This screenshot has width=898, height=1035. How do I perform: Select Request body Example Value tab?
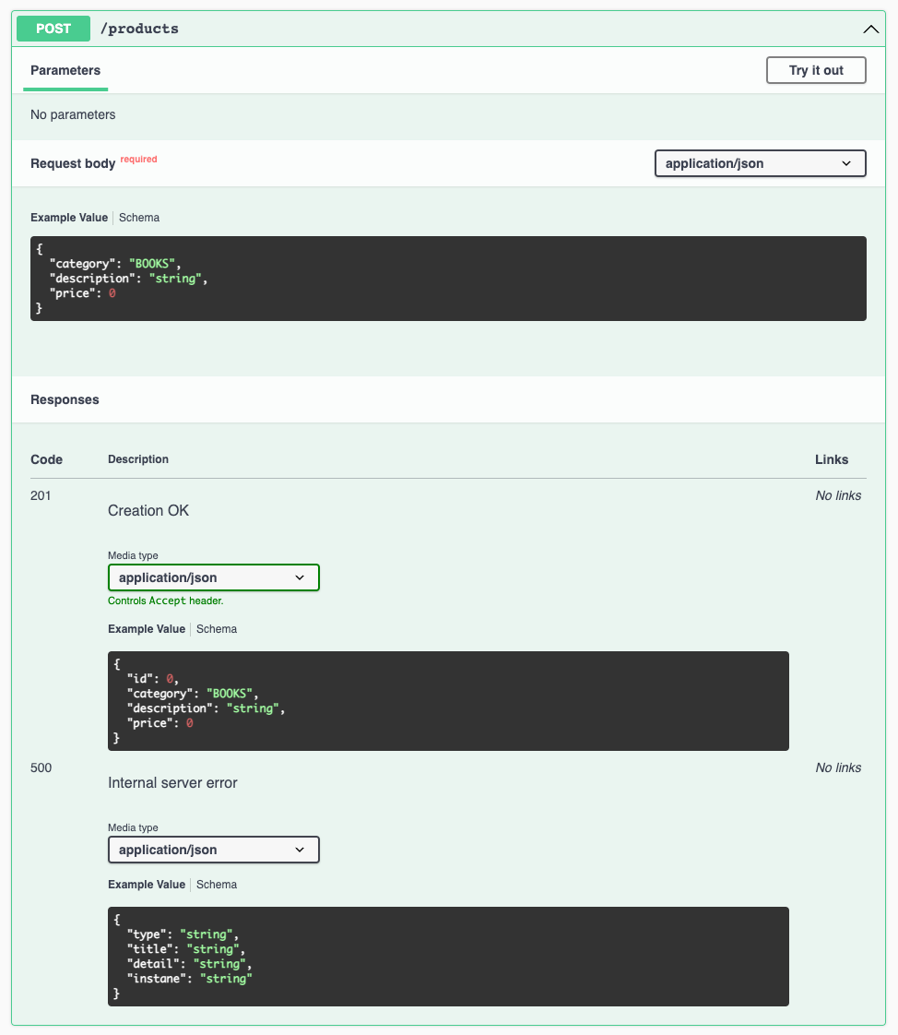pyautogui.click(x=69, y=218)
